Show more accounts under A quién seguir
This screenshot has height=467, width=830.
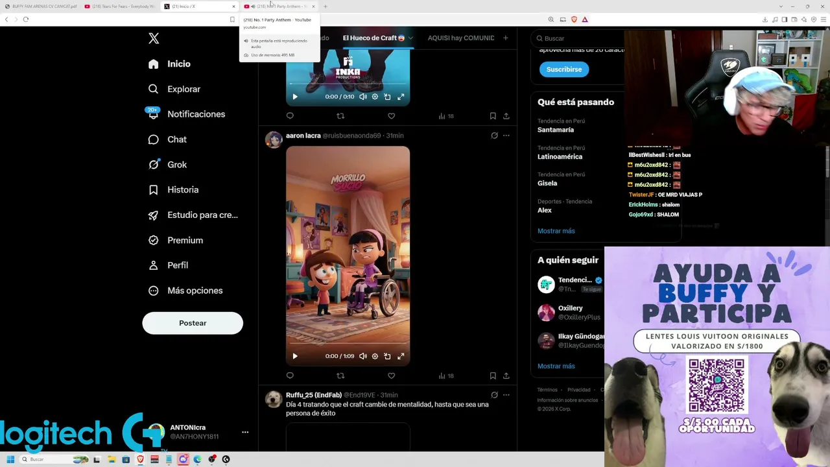point(556,366)
